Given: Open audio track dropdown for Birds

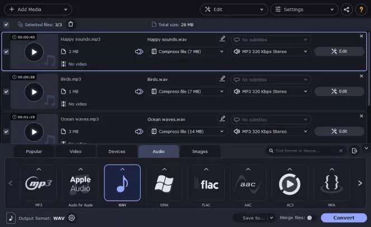Looking at the screenshot, I should [x=271, y=91].
